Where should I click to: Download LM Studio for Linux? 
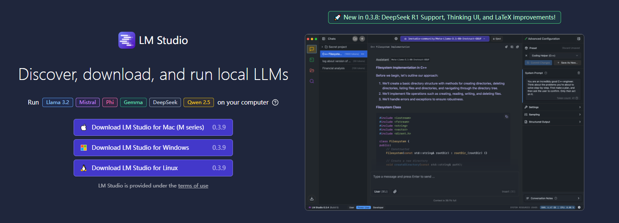[x=153, y=168]
